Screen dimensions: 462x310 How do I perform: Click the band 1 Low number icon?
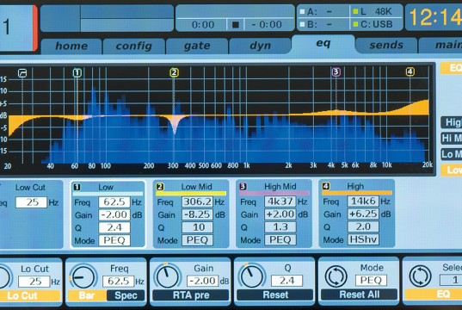tap(77, 187)
